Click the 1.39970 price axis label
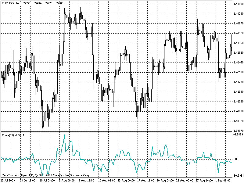The height and width of the screenshot is (183, 244). click(x=239, y=131)
